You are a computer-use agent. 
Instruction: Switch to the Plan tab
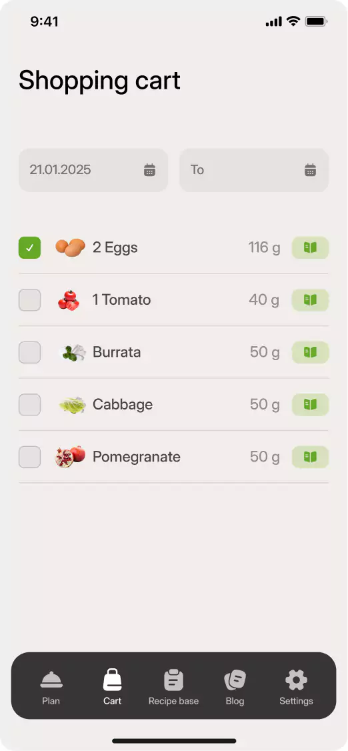click(x=51, y=688)
